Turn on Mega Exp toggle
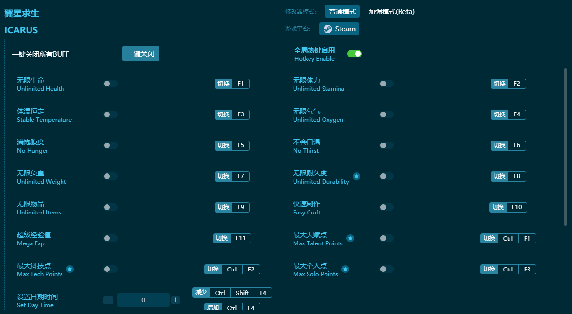The height and width of the screenshot is (314, 572). [x=110, y=238]
